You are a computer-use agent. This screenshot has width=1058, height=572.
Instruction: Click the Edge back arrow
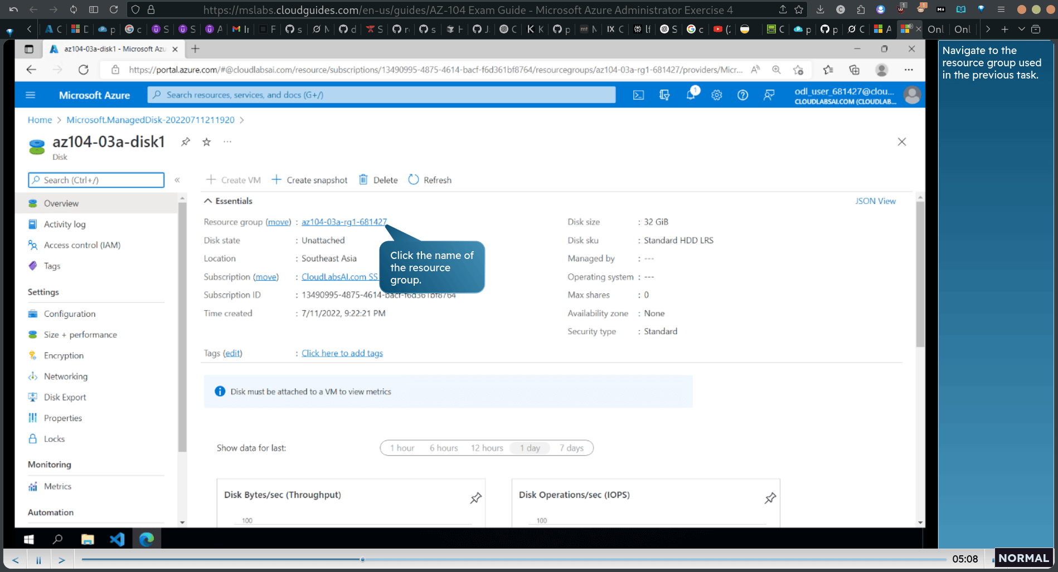tap(31, 70)
